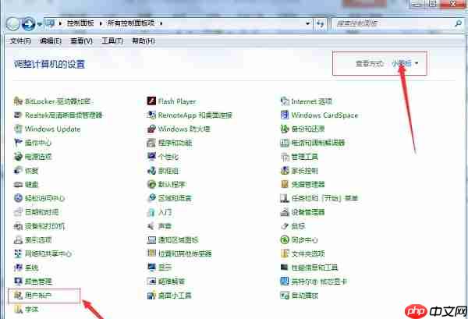Viewport: 468px width, 319px height.
Task: Click the 性能信息和工具 link
Action: [314, 268]
